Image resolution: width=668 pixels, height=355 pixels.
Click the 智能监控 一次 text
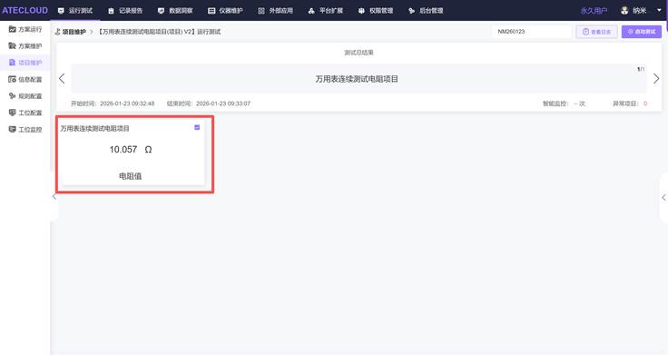(564, 104)
